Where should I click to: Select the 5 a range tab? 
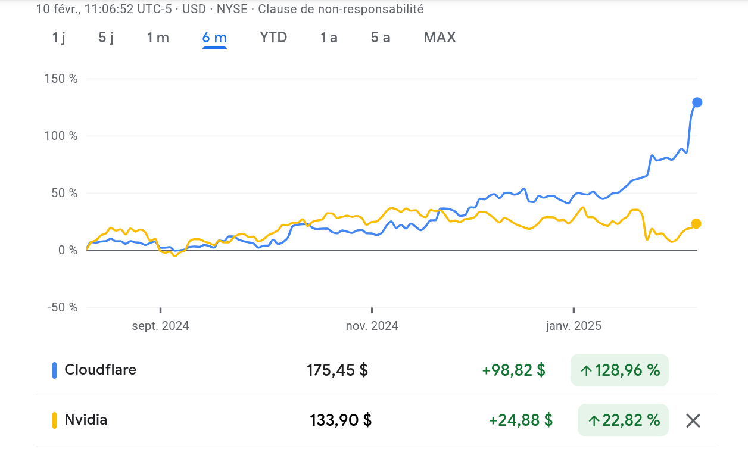tap(381, 38)
